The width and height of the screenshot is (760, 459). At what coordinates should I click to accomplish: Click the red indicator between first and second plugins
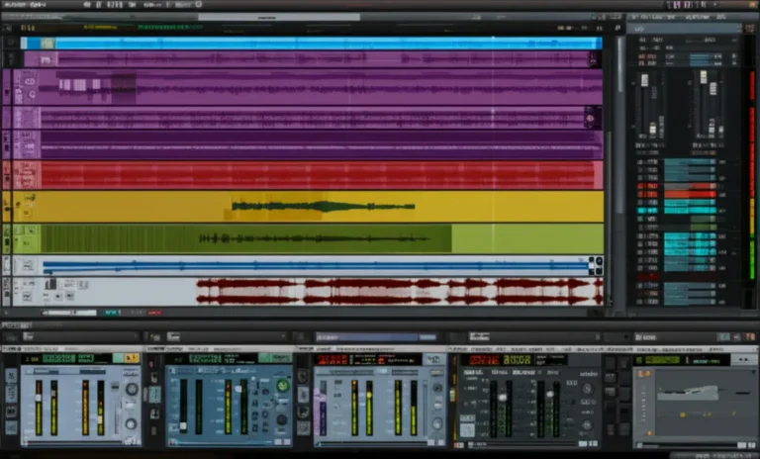pos(150,363)
